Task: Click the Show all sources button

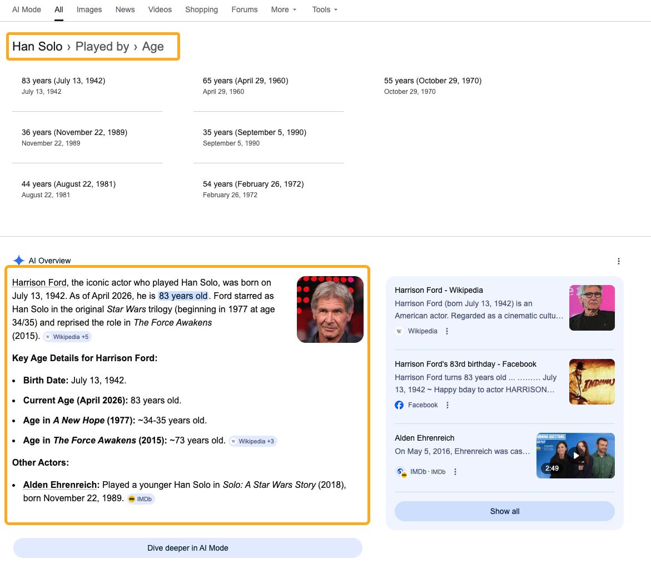Action: point(504,511)
